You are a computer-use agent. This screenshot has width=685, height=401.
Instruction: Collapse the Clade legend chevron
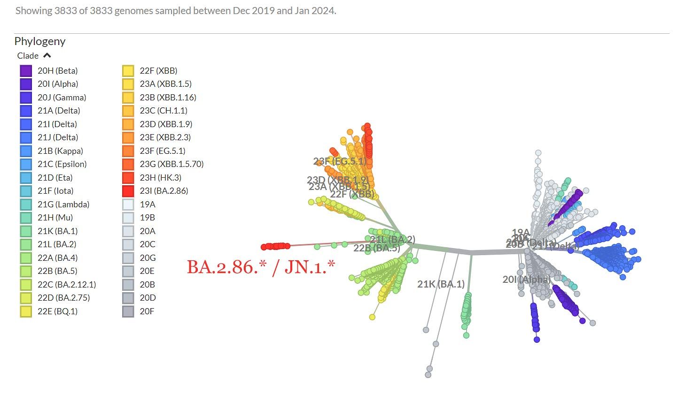[47, 55]
